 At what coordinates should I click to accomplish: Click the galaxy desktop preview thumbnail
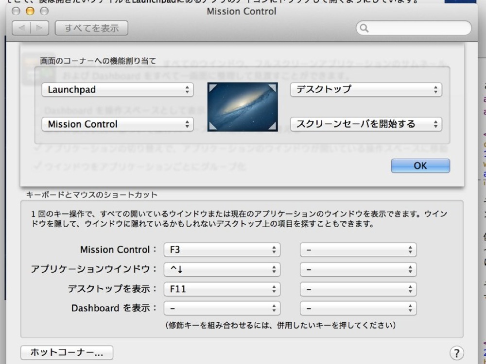[243, 107]
